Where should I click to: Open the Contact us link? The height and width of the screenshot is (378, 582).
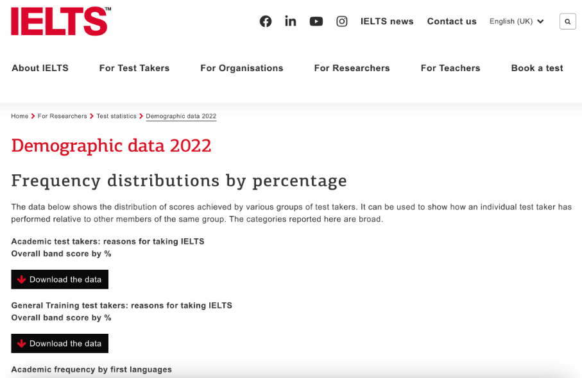click(452, 22)
